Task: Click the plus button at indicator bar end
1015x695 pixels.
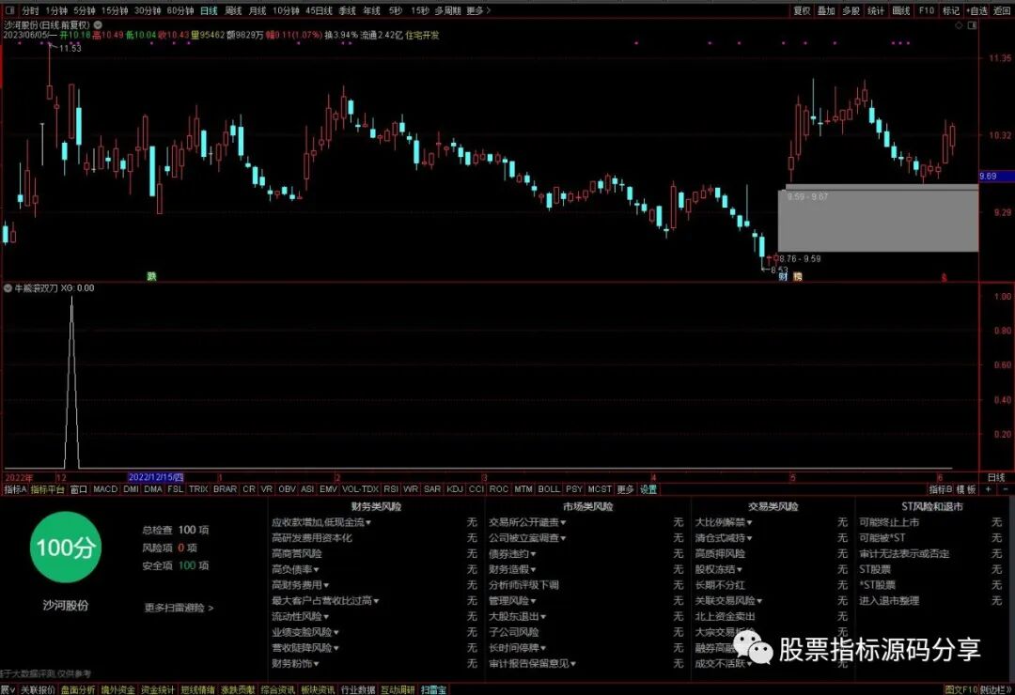Action: (988, 489)
